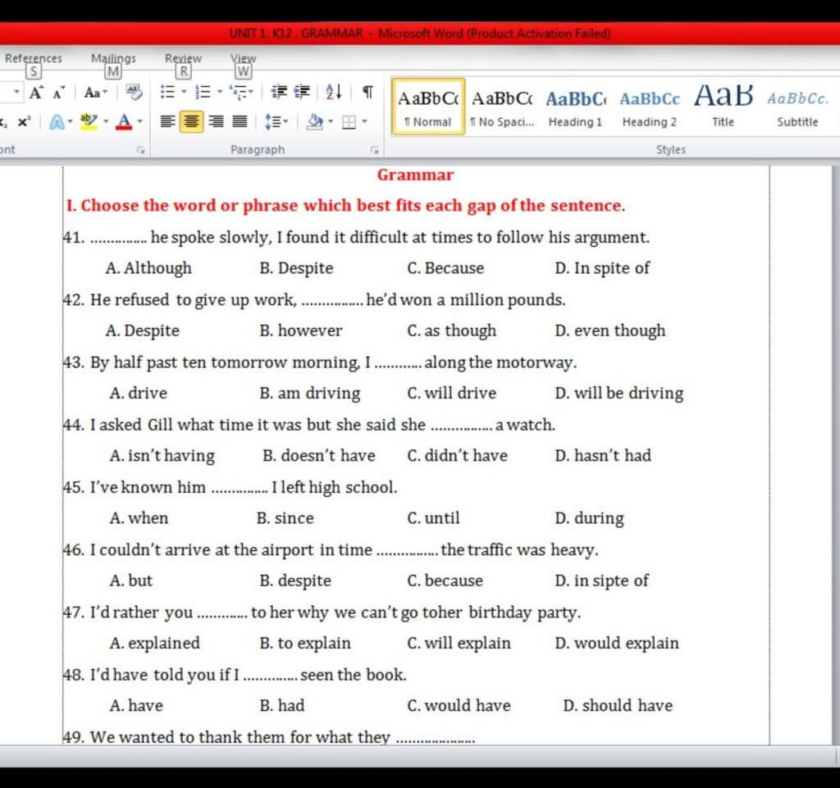Click the Shrink Font icon
This screenshot has width=840, height=788.
pos(59,93)
